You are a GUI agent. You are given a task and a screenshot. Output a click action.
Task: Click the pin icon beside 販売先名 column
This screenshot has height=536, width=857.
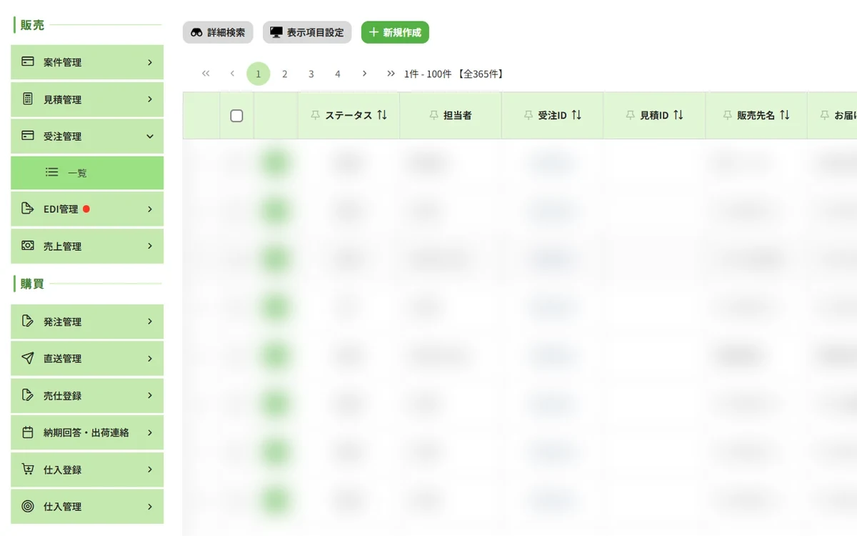point(727,115)
